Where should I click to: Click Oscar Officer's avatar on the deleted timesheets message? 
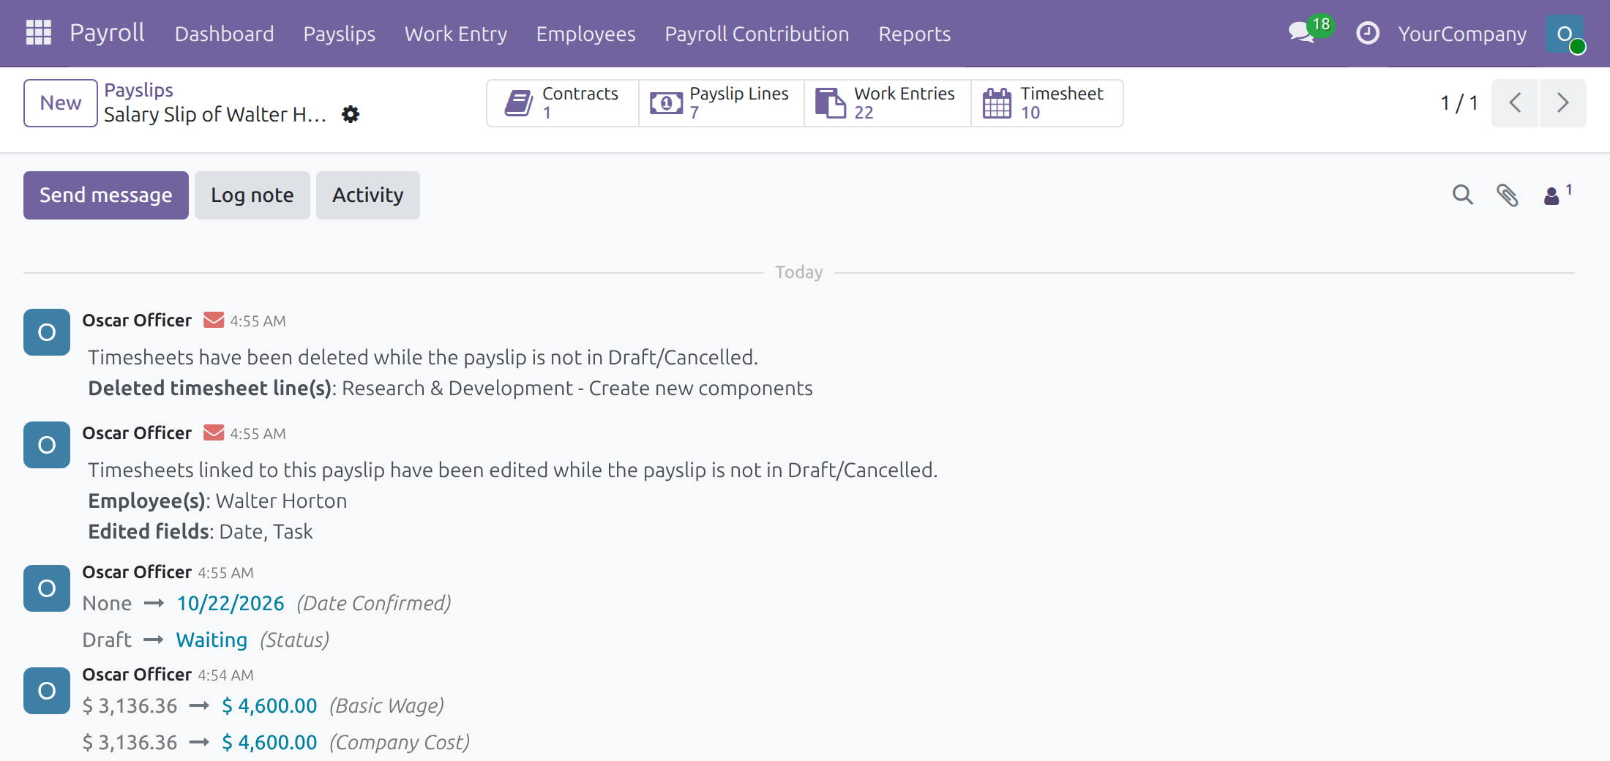[47, 332]
